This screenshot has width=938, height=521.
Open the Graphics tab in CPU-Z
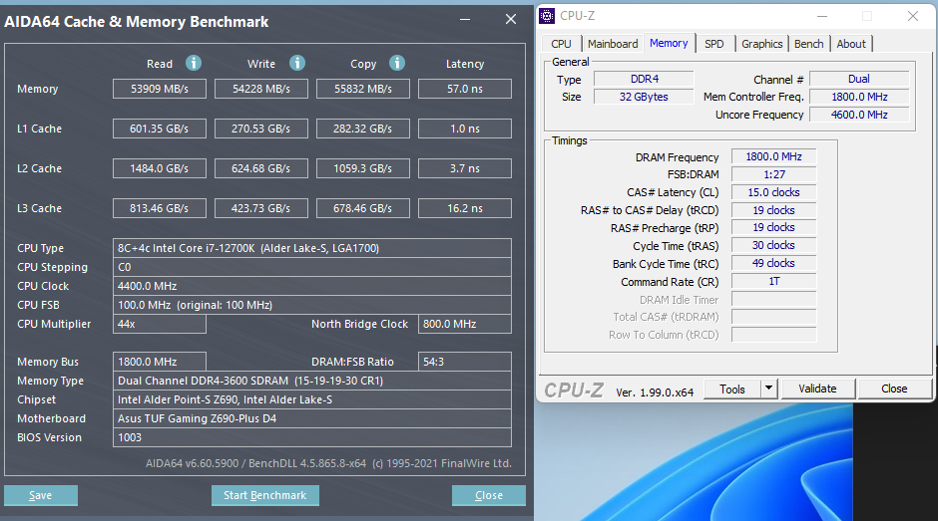click(762, 44)
